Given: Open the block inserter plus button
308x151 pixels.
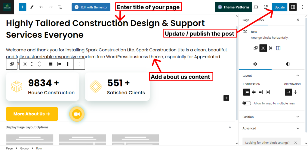Looking at the screenshot, I should pos(23,7).
